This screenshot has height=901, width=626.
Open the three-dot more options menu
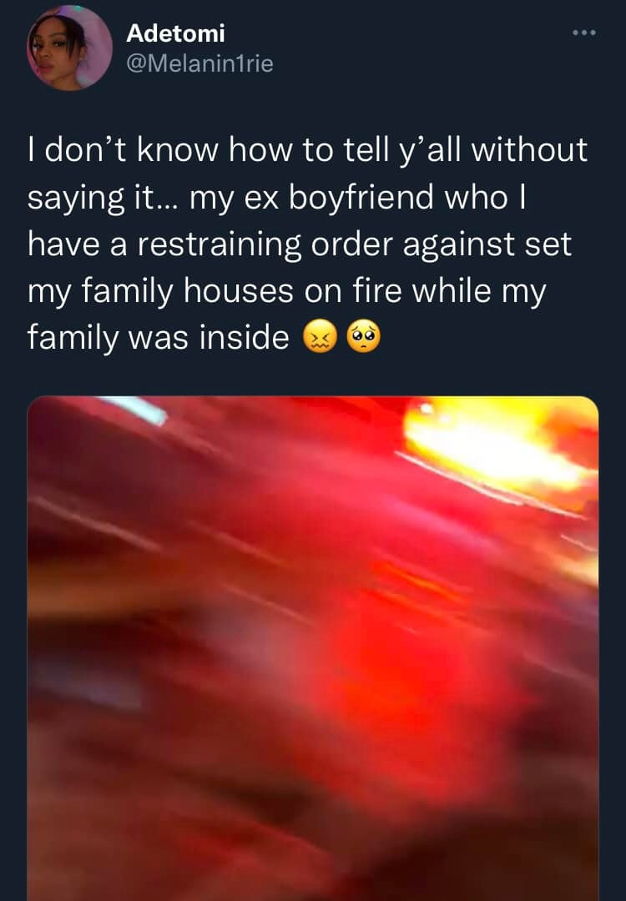coord(584,33)
